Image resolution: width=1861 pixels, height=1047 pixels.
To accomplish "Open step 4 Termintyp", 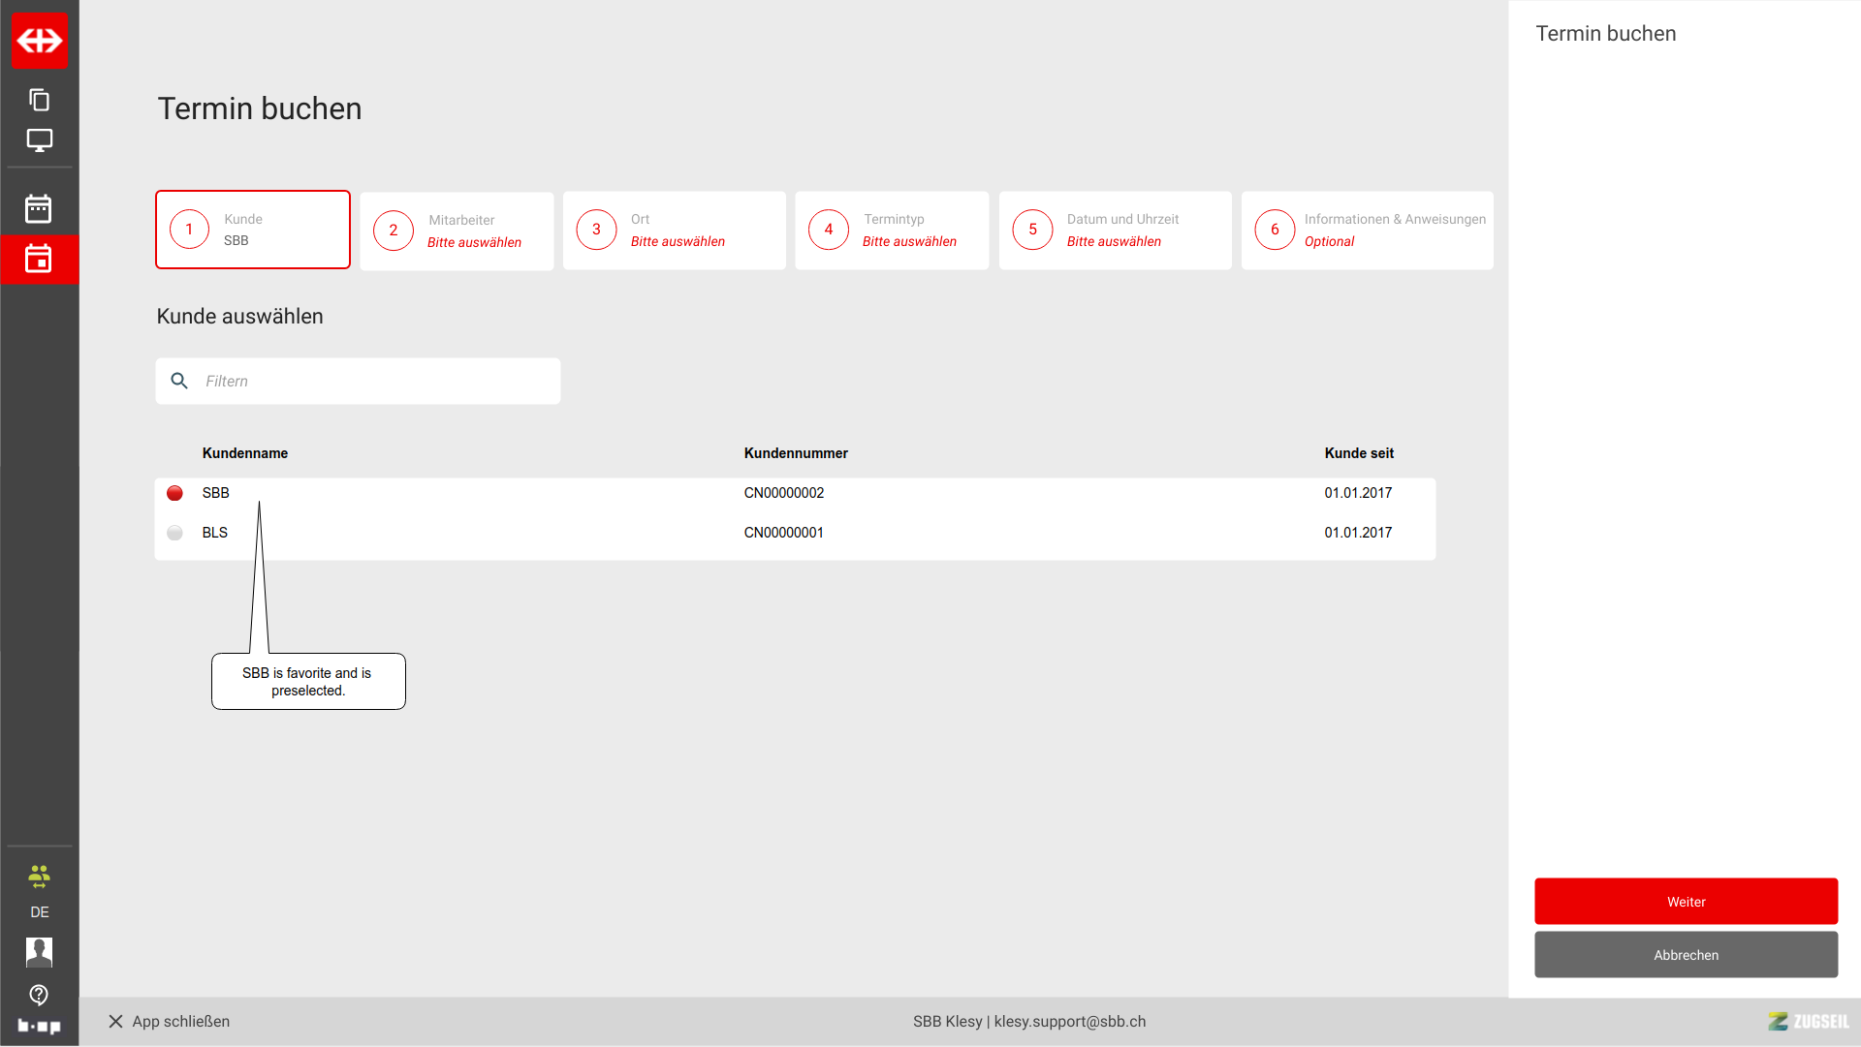I will pos(892,231).
